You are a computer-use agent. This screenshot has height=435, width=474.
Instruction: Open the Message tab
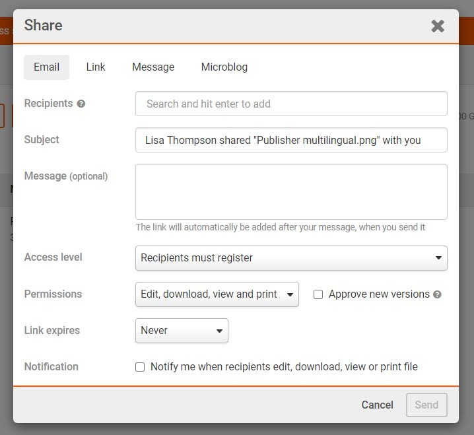click(153, 67)
